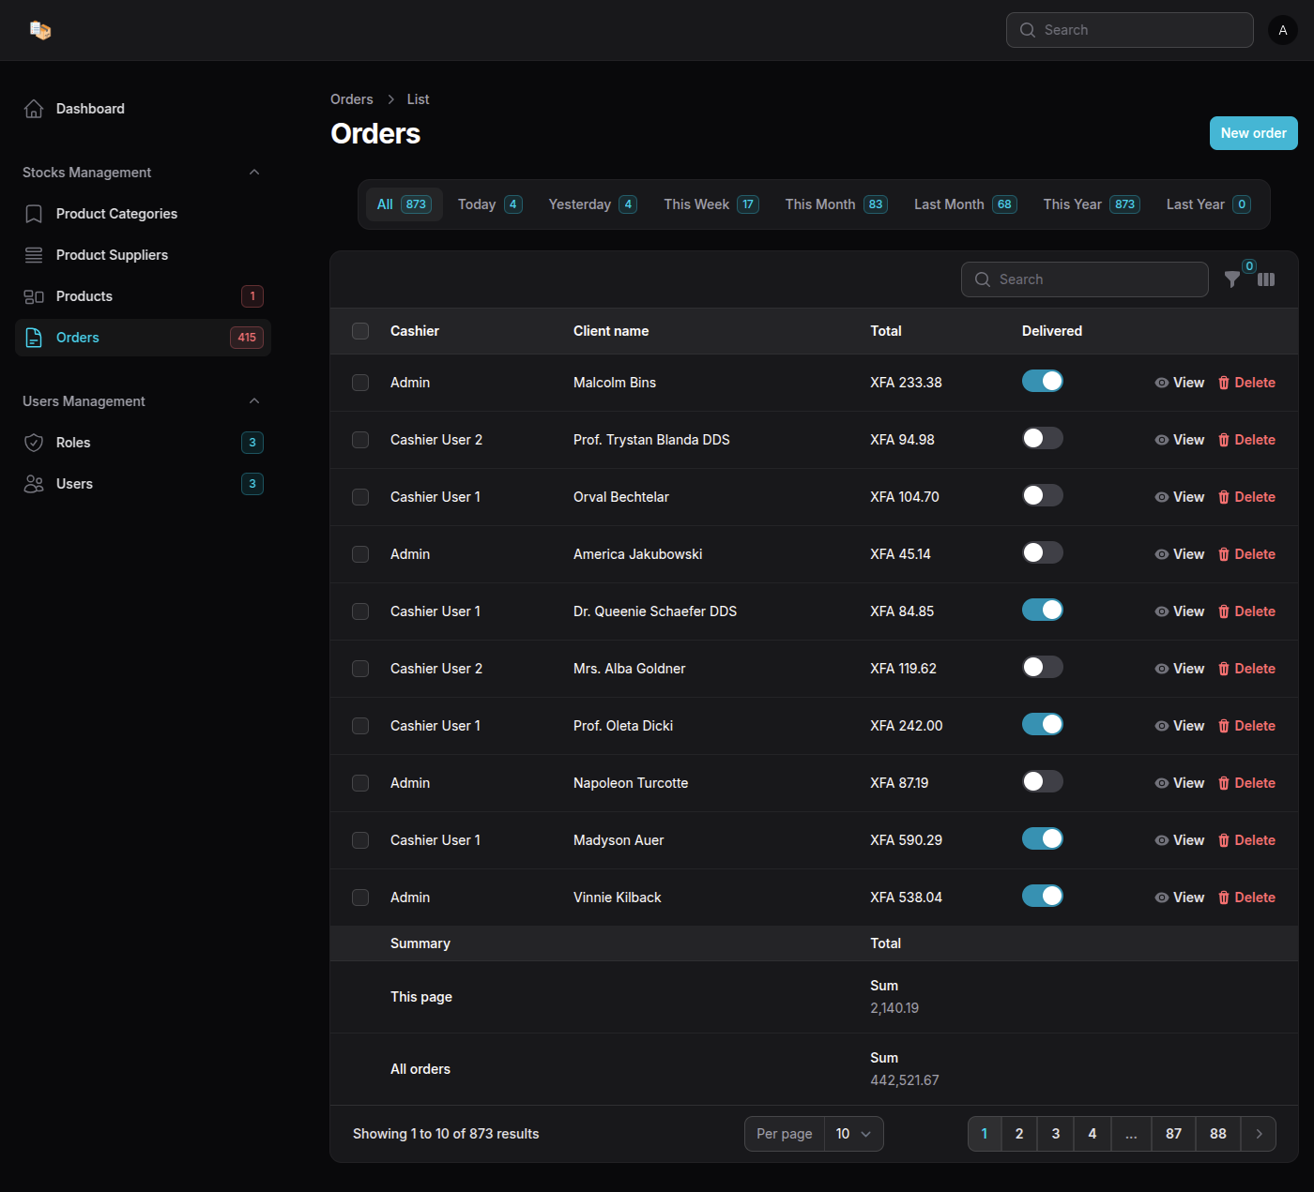The height and width of the screenshot is (1192, 1314).
Task: Check the select-all checkbox in table header
Action: pos(360,331)
